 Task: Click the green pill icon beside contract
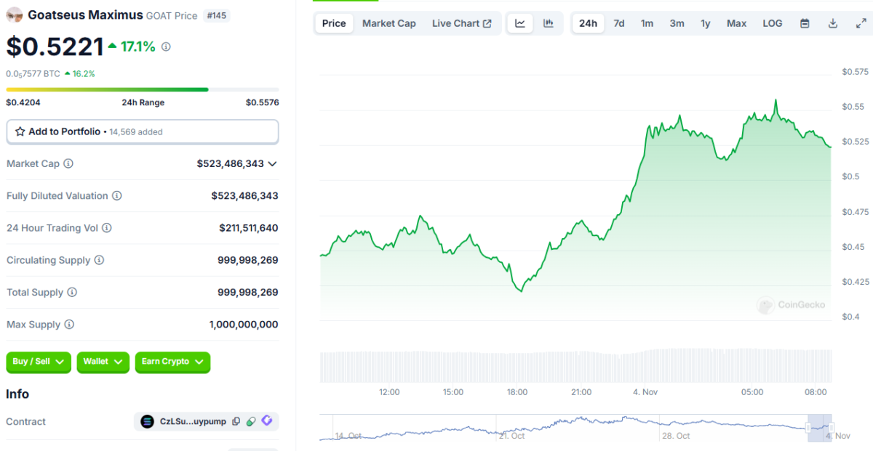251,421
